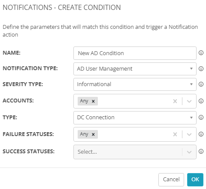Remove the Any tag from Failure Statuses
Screen dimensions: 206x189
93,134
